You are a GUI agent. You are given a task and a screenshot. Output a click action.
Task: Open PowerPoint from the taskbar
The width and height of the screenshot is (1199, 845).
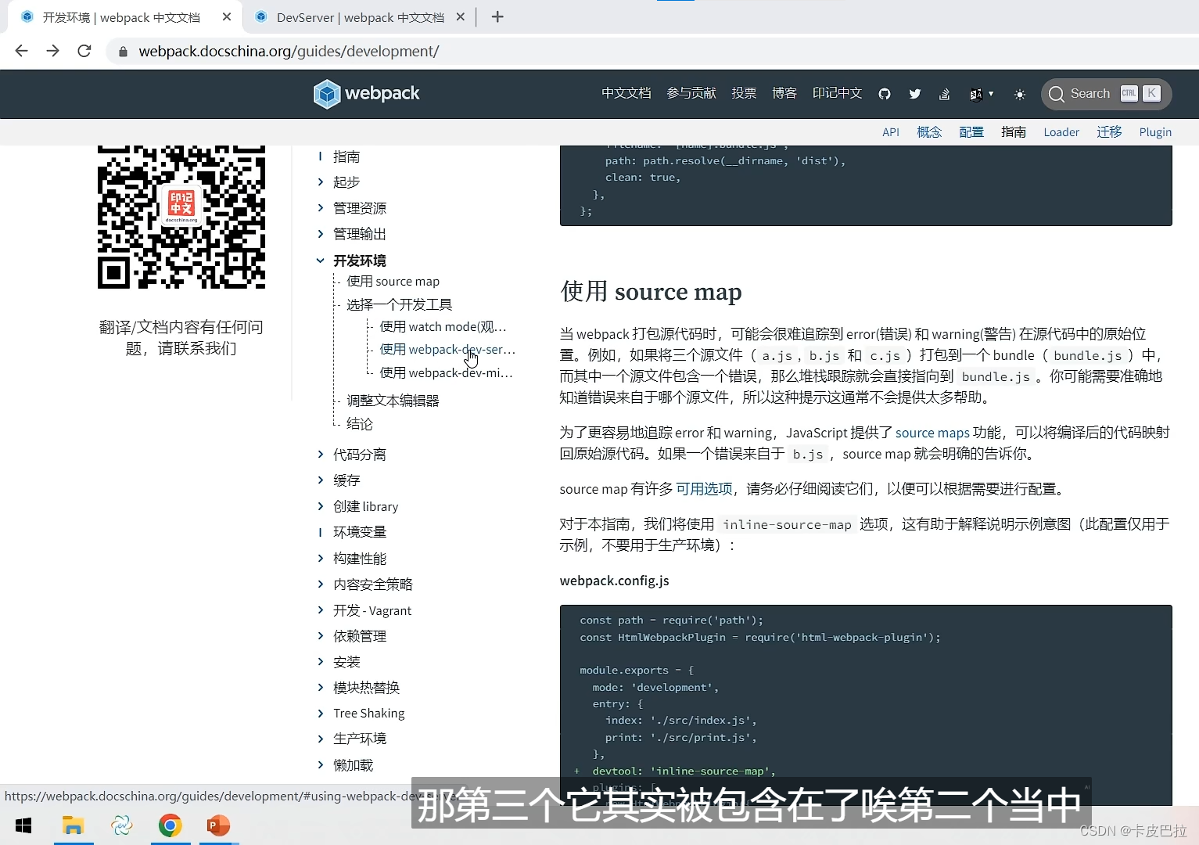click(x=219, y=825)
